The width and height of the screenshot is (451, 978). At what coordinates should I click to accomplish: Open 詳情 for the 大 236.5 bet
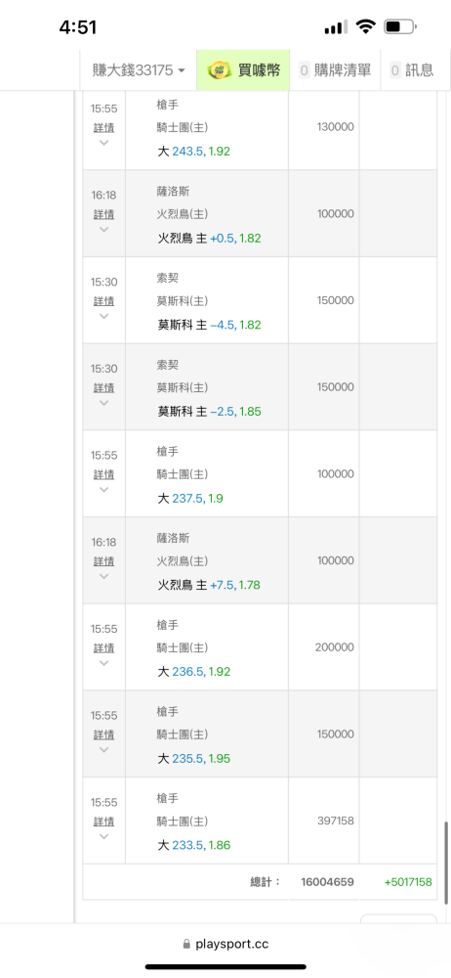coord(104,647)
